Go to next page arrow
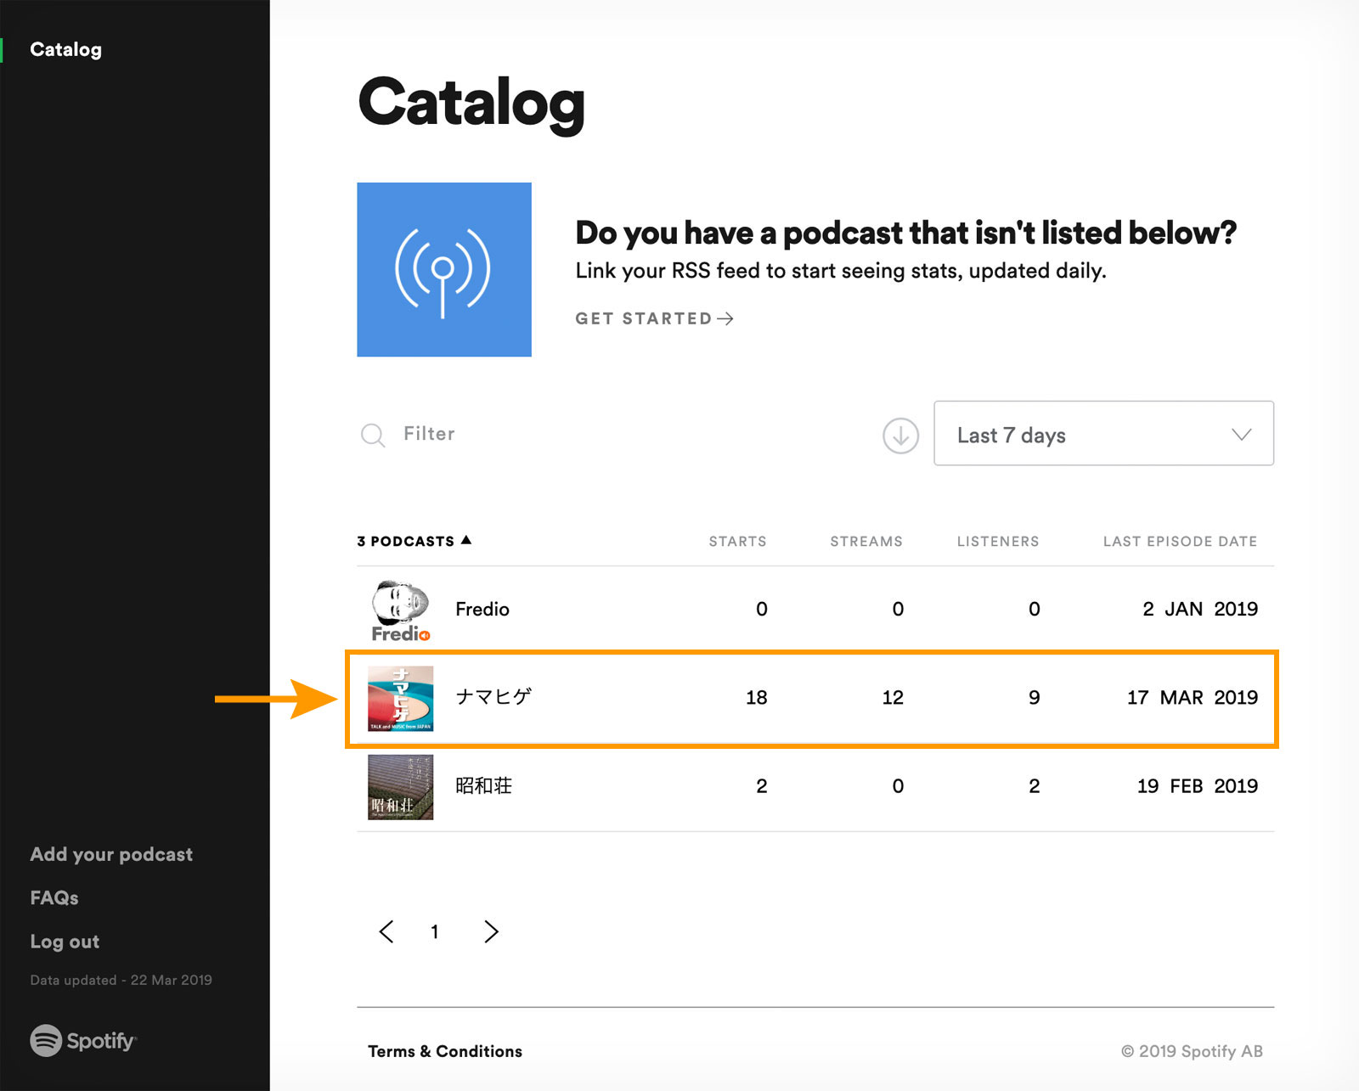This screenshot has height=1091, width=1359. 491,931
